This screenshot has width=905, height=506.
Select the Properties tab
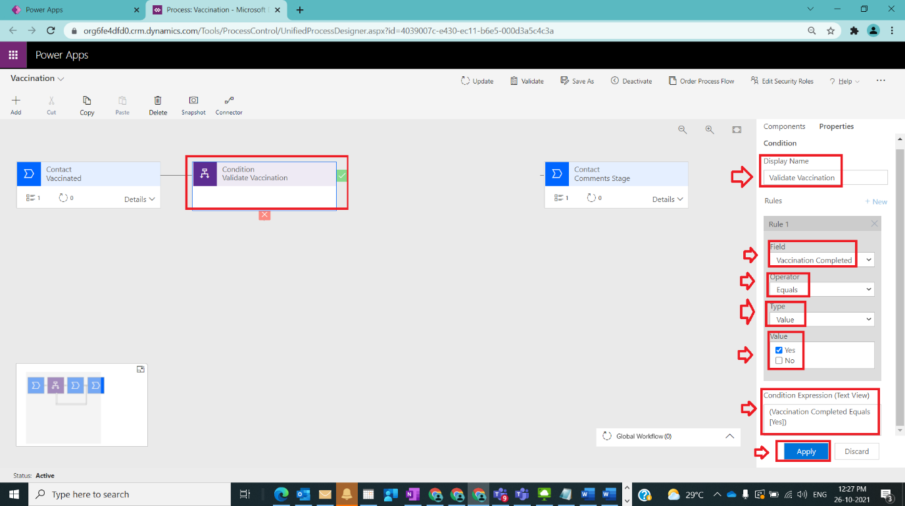point(836,126)
